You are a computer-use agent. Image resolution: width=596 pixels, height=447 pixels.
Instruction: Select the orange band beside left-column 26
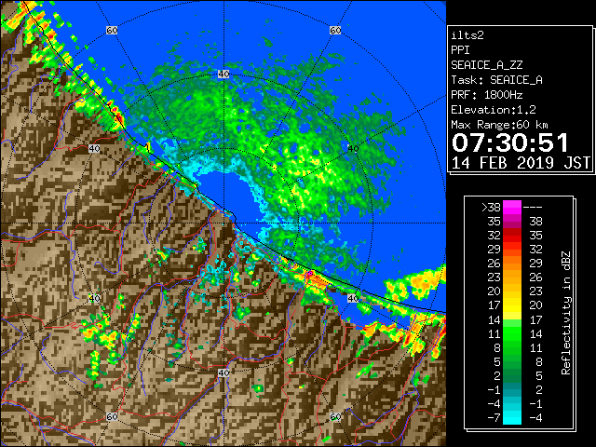tap(511, 263)
